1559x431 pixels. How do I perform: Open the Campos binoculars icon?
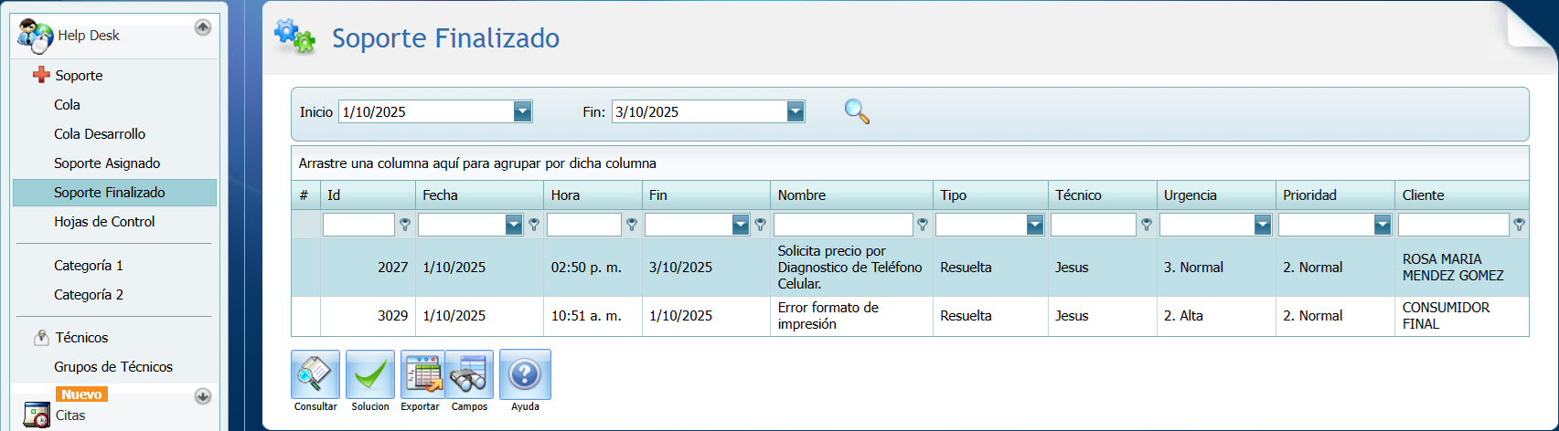(469, 374)
